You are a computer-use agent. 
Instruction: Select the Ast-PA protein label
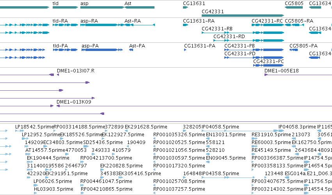click(137, 46)
